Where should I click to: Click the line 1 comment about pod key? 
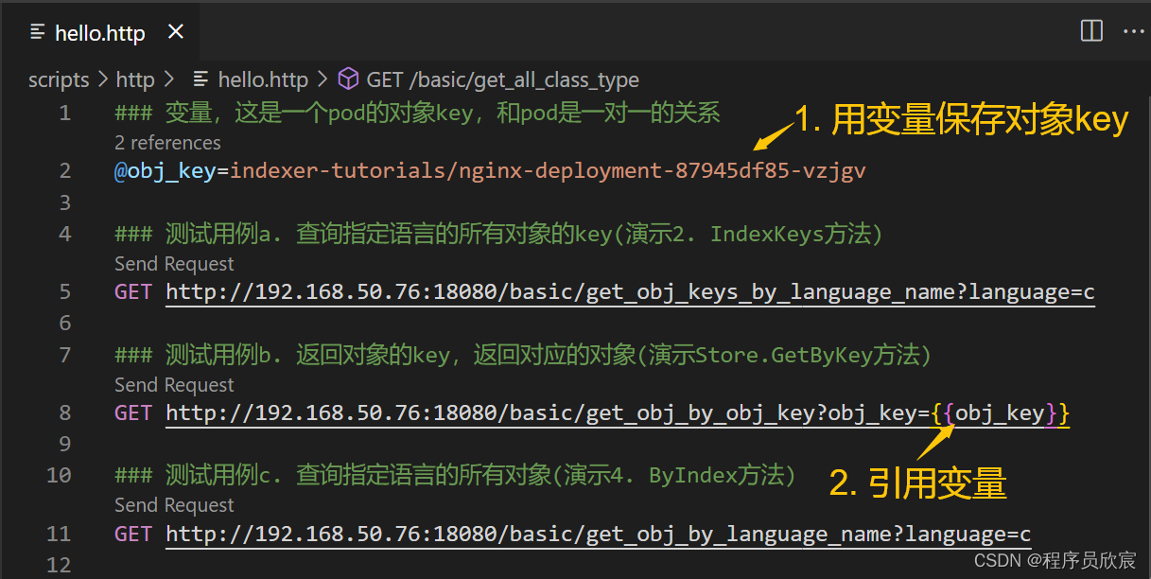pyautogui.click(x=417, y=114)
